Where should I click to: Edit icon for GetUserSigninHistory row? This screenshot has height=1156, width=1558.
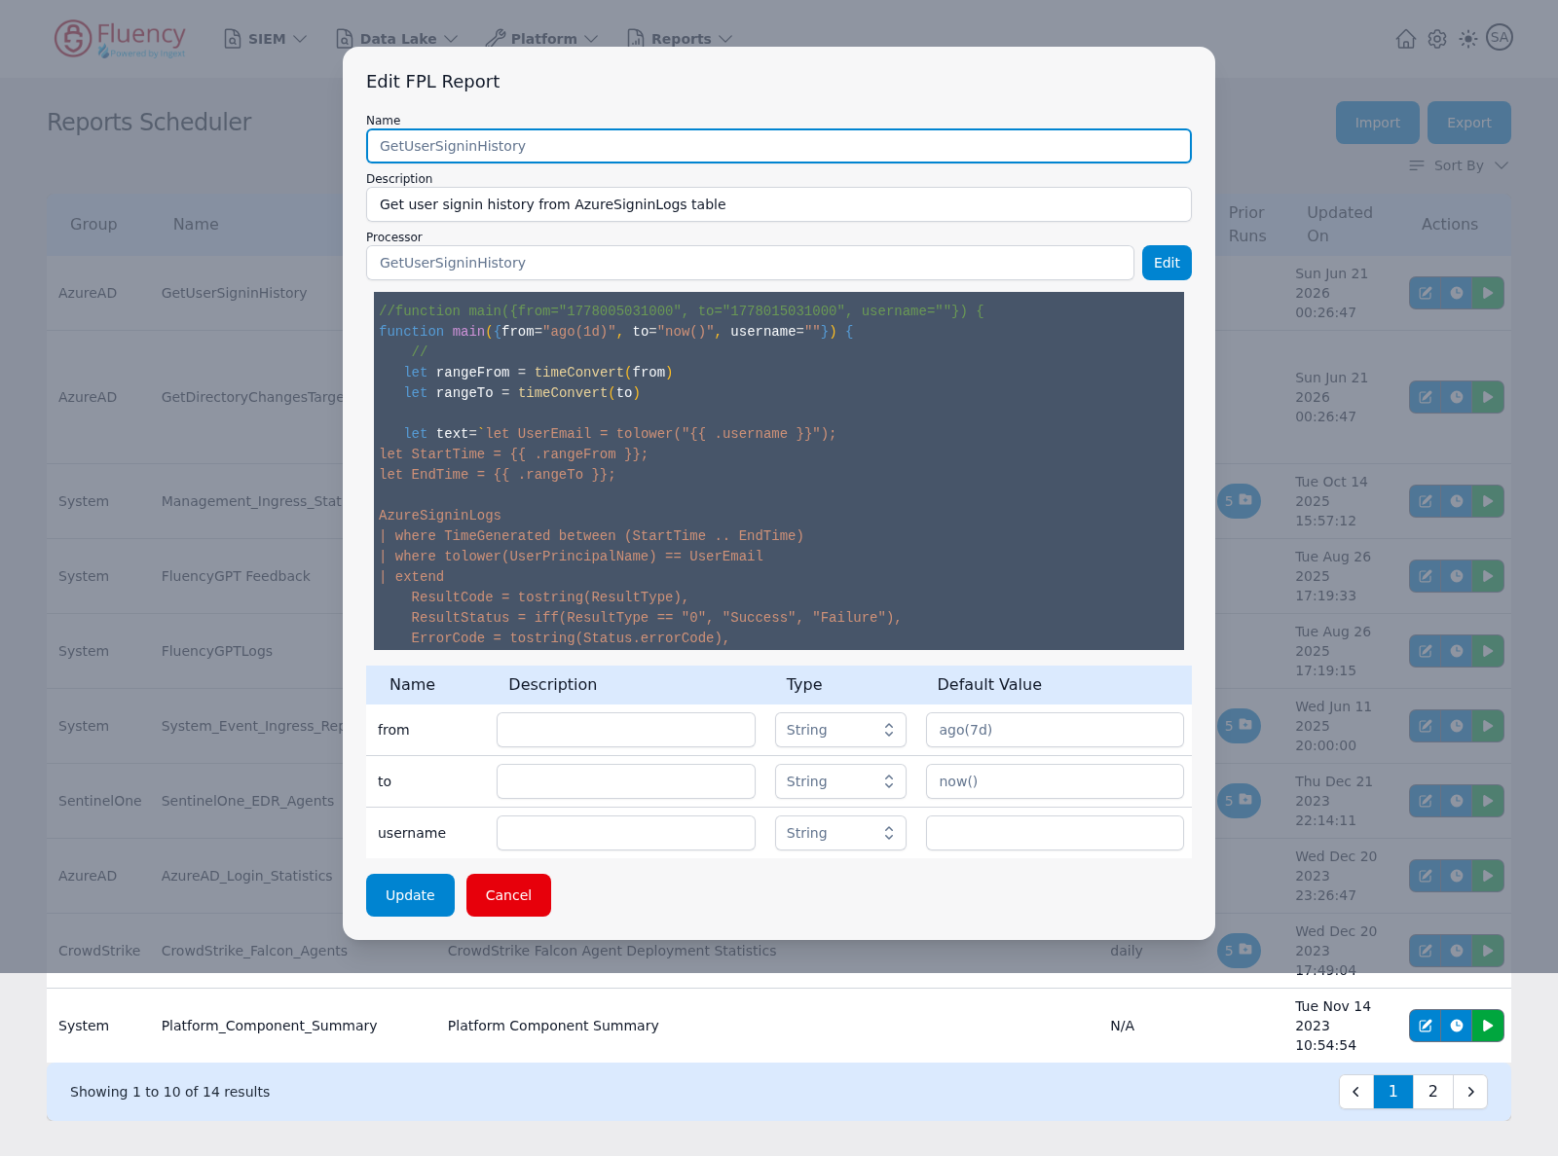tap(1426, 293)
